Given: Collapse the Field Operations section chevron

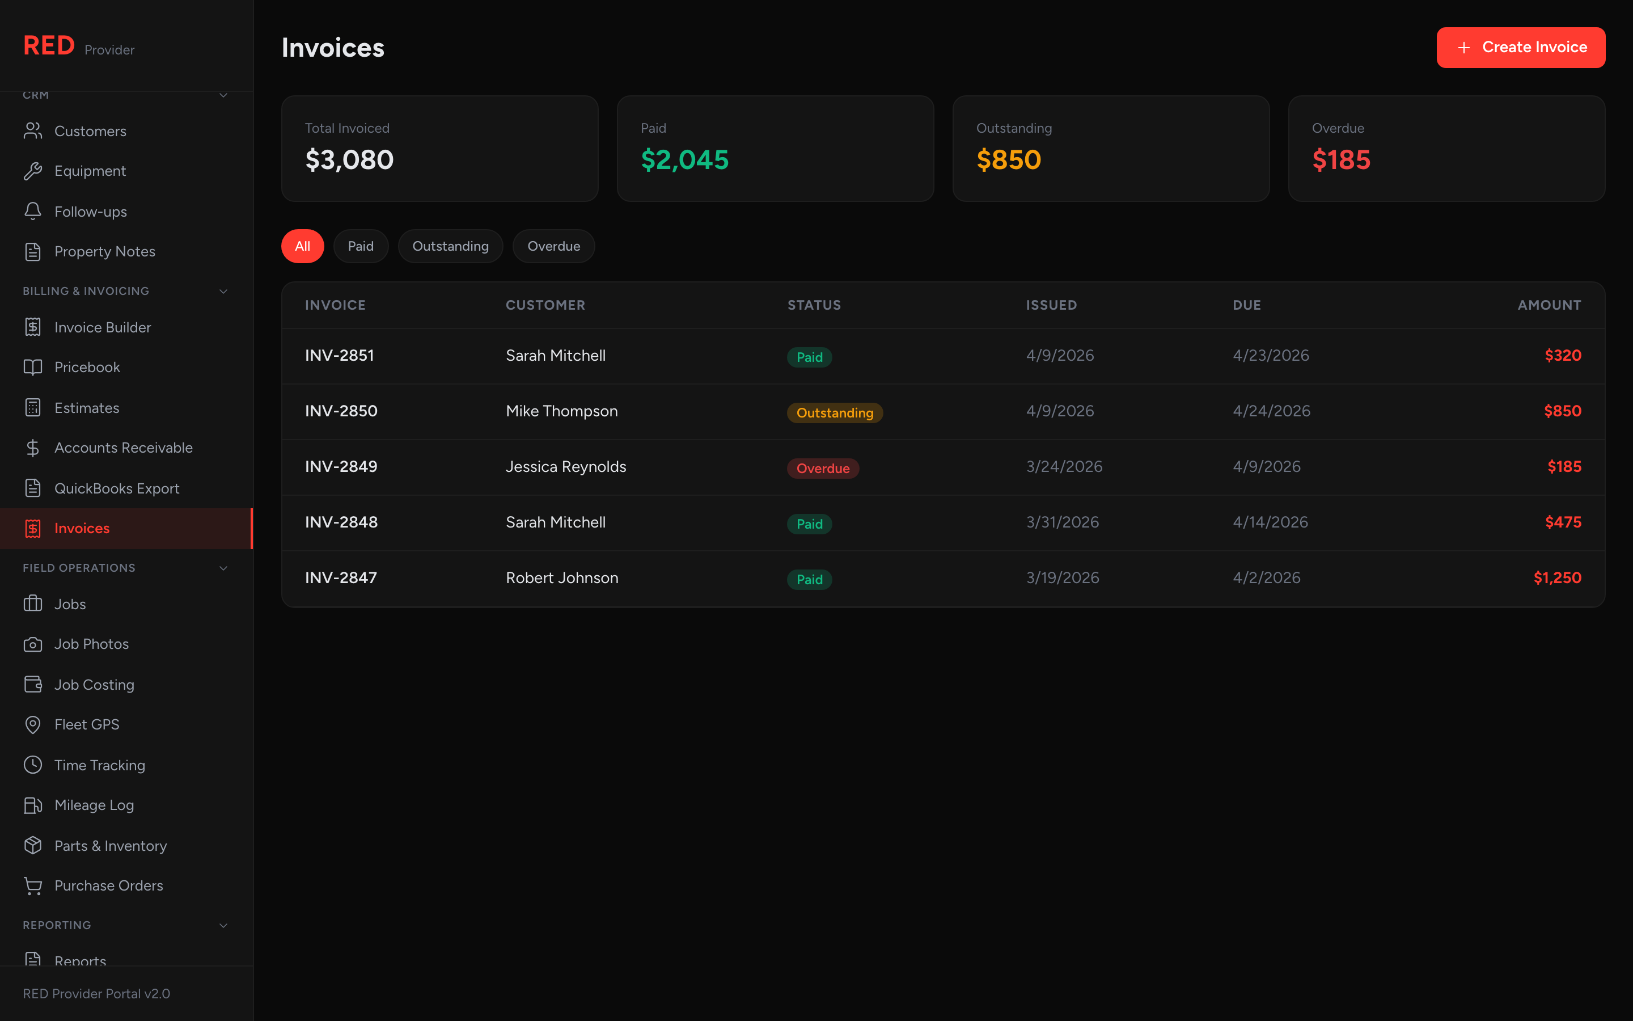Looking at the screenshot, I should 223,568.
